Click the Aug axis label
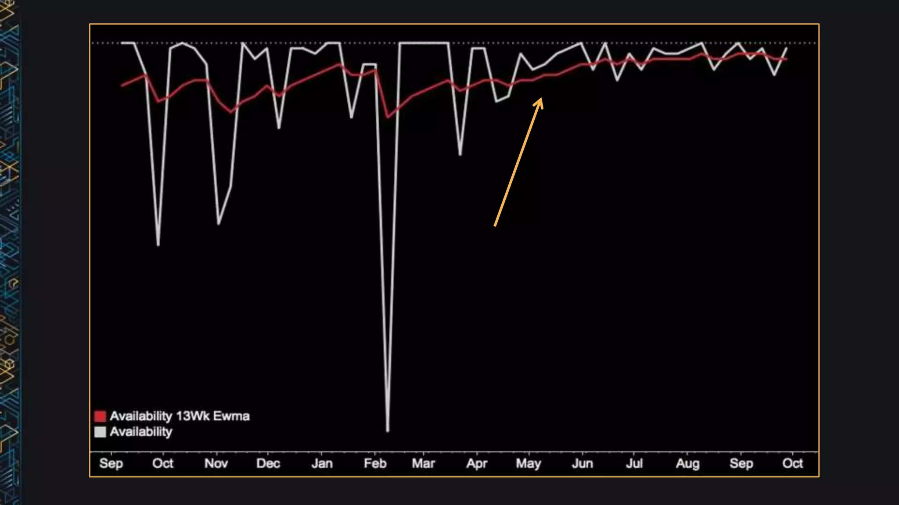 coord(687,463)
